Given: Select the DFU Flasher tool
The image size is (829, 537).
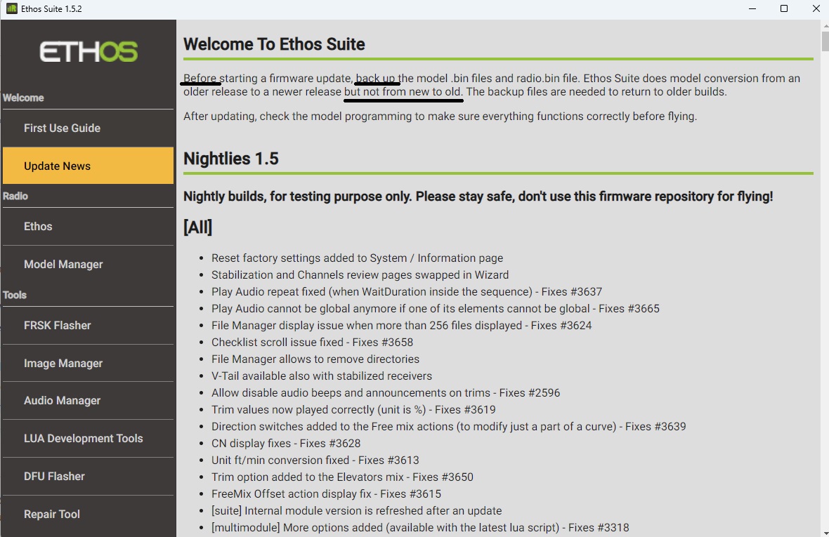Looking at the screenshot, I should [x=88, y=476].
